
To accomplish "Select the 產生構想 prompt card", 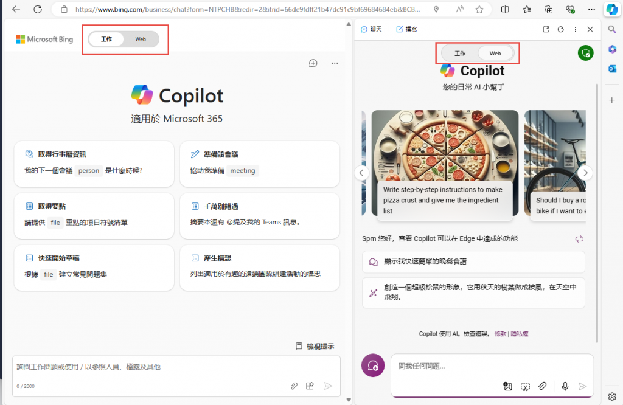I will (260, 268).
